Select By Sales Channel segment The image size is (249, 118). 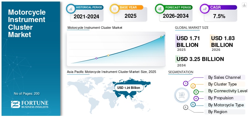tap(225, 77)
